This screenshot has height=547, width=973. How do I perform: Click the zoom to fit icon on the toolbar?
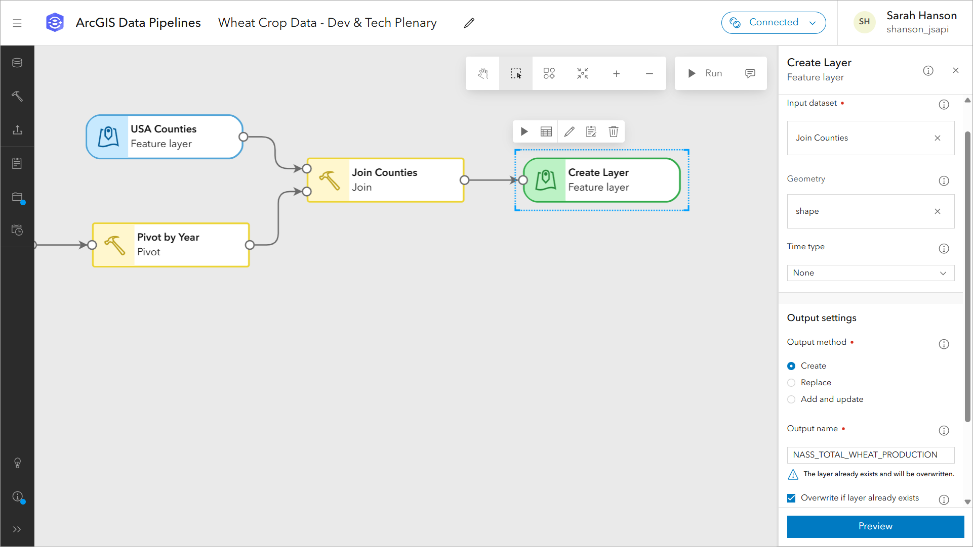[x=582, y=73]
